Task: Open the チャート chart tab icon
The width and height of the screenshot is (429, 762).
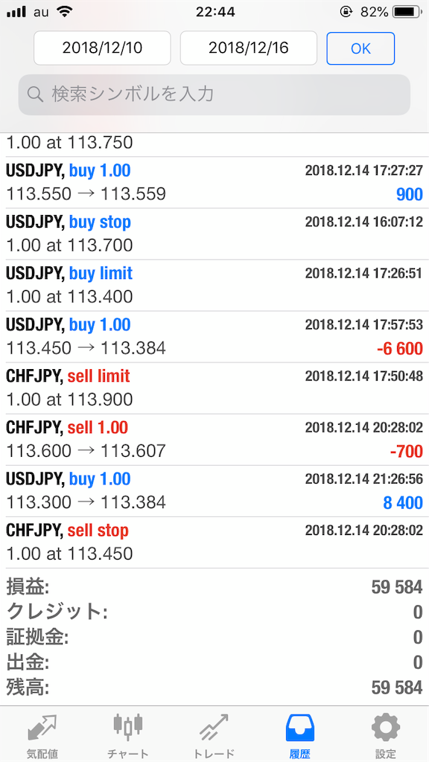Action: 128,726
